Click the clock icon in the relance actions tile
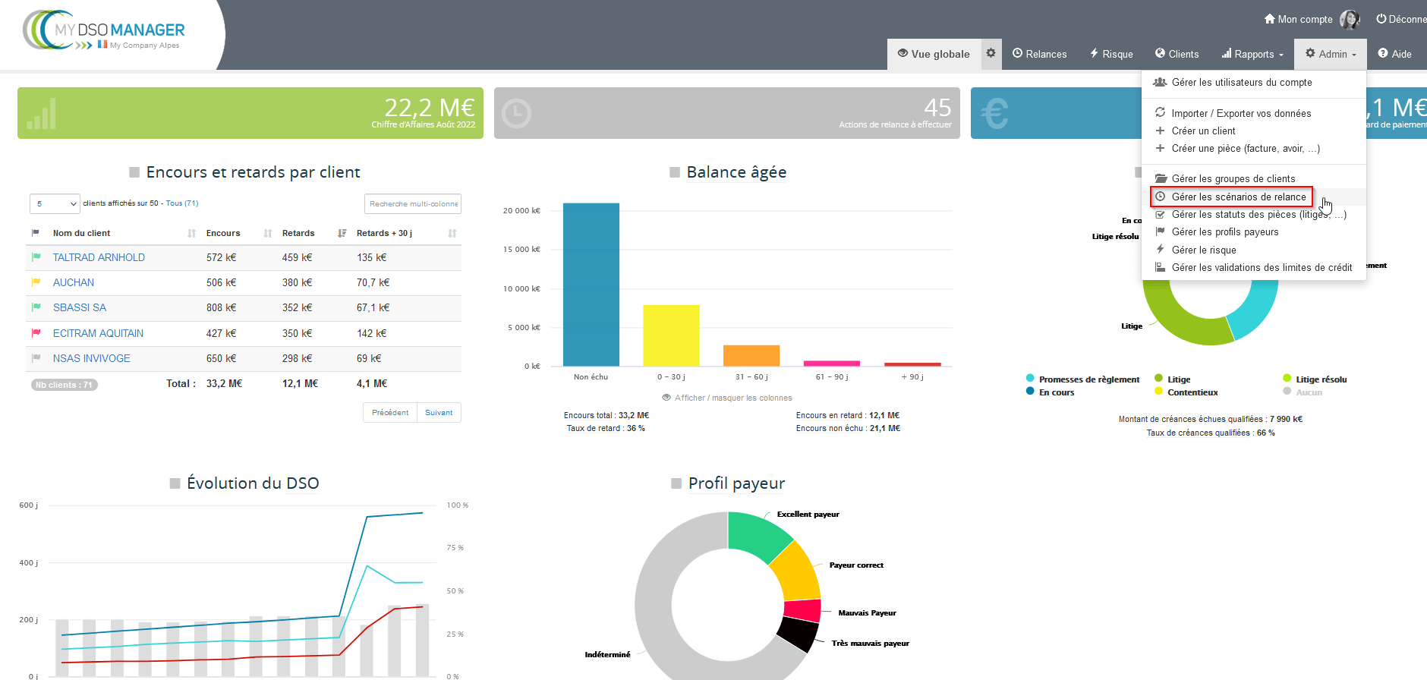Screen dimensions: 1427x680 coord(517,114)
